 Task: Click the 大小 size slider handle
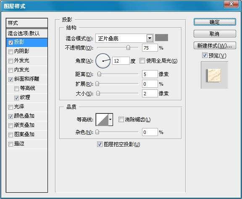[98, 93]
